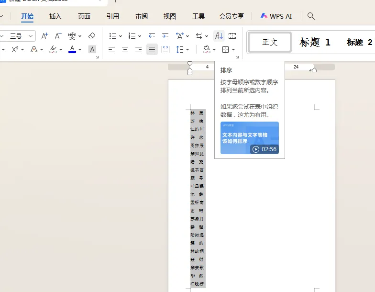Click the paragraph shading paint bucket icon
The height and width of the screenshot is (292, 375).
[207, 50]
